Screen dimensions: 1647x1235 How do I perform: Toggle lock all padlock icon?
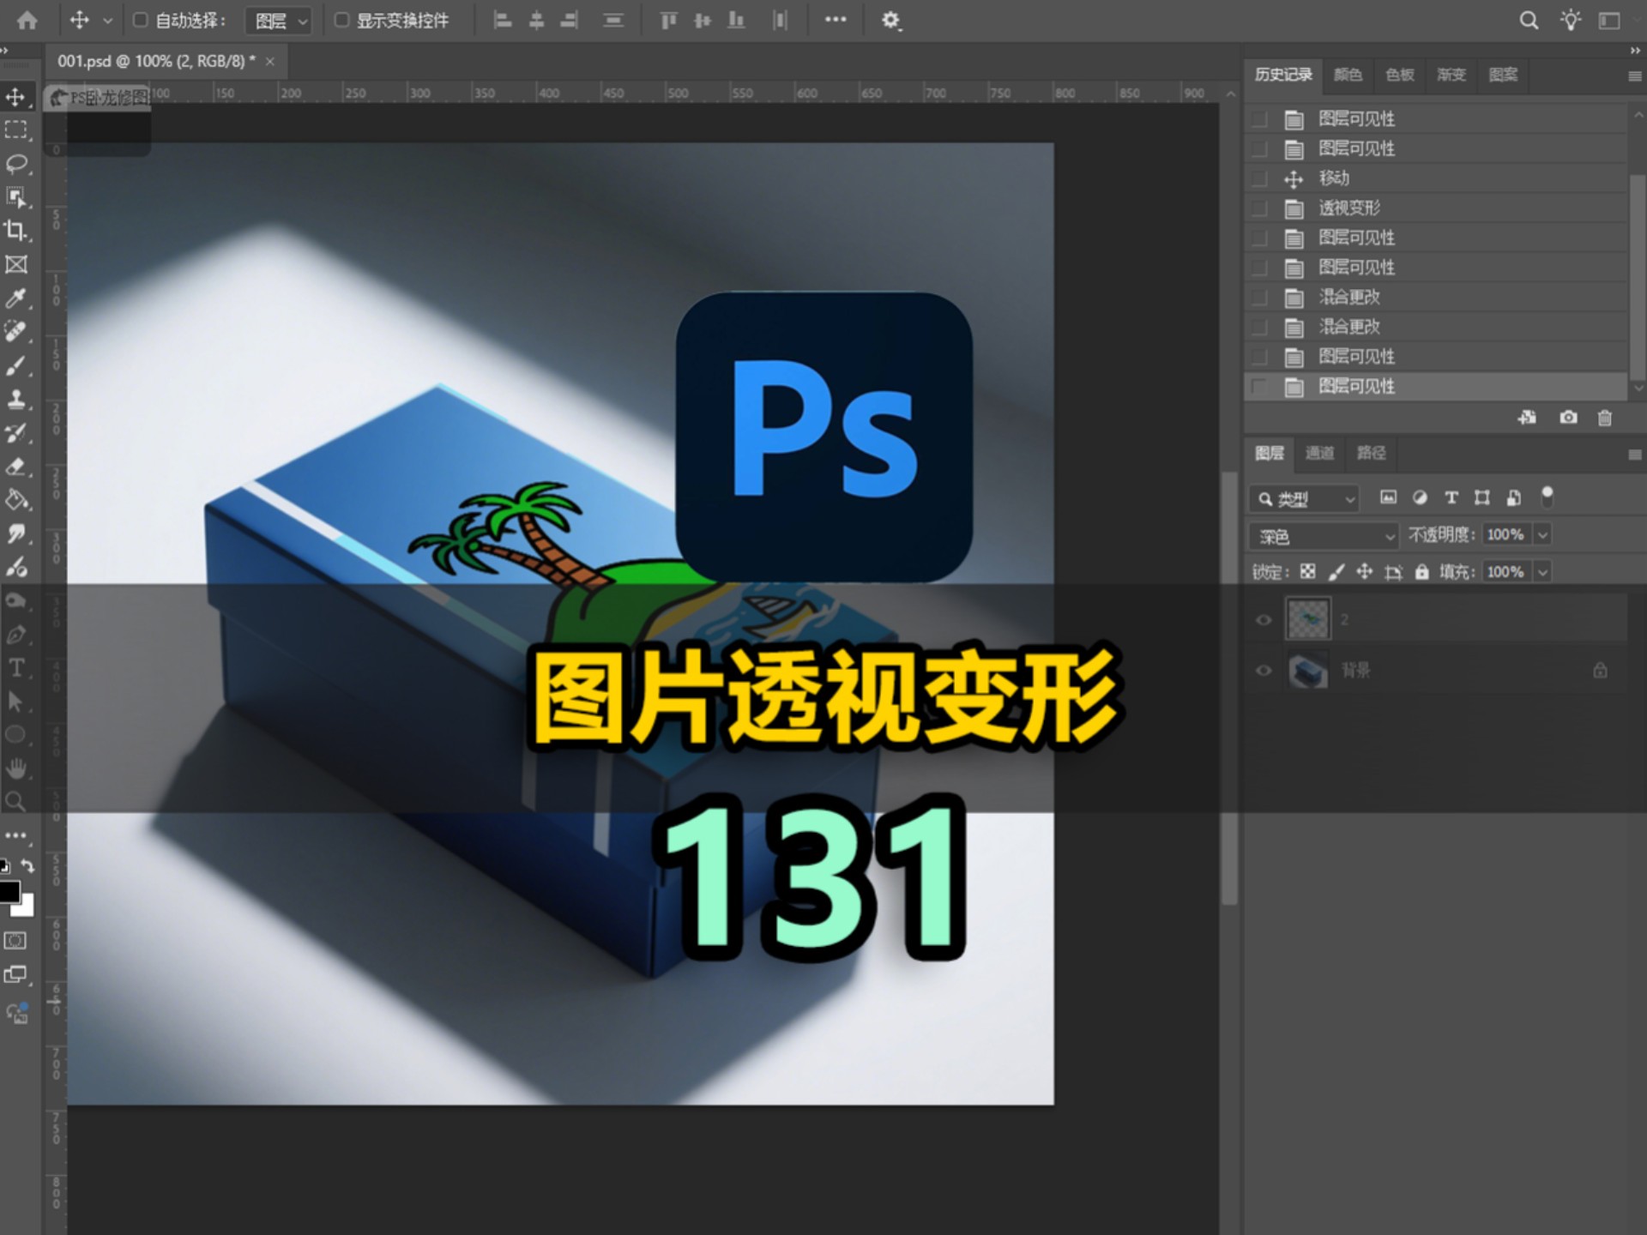click(1422, 572)
